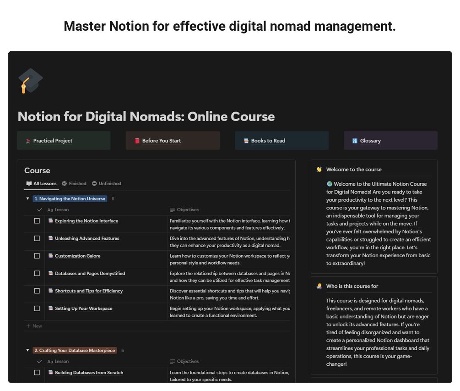Open the Setting Up Your Workspace lesson
Image resolution: width=460 pixels, height=391 pixels.
pyautogui.click(x=84, y=308)
